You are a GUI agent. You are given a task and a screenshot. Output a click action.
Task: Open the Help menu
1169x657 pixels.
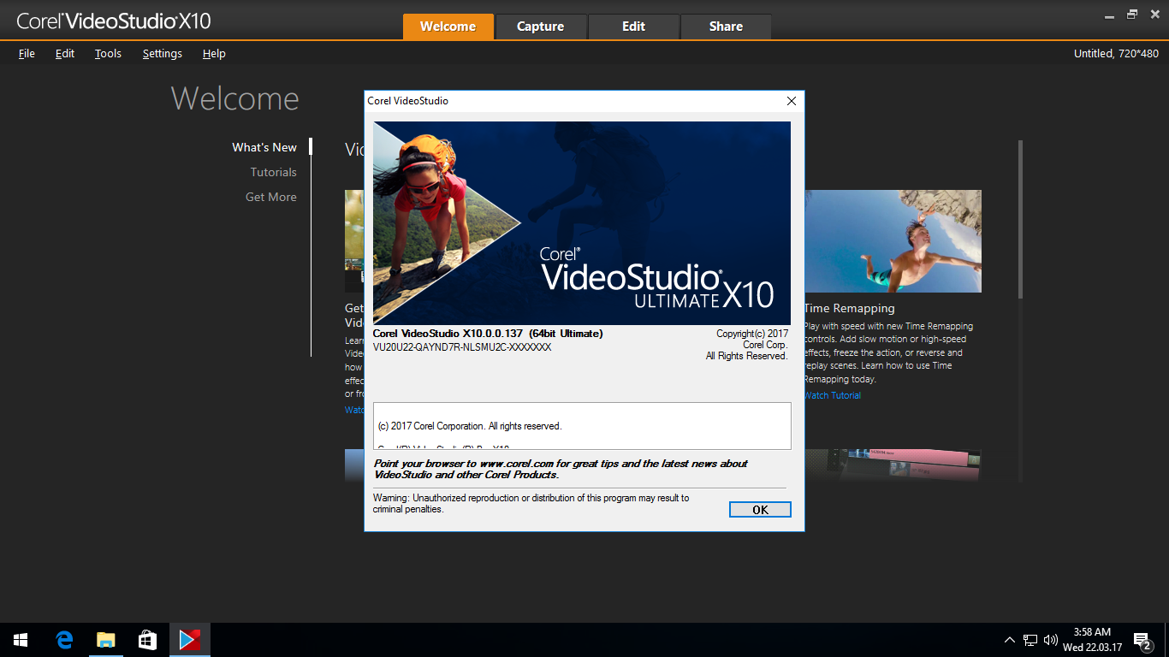(214, 53)
